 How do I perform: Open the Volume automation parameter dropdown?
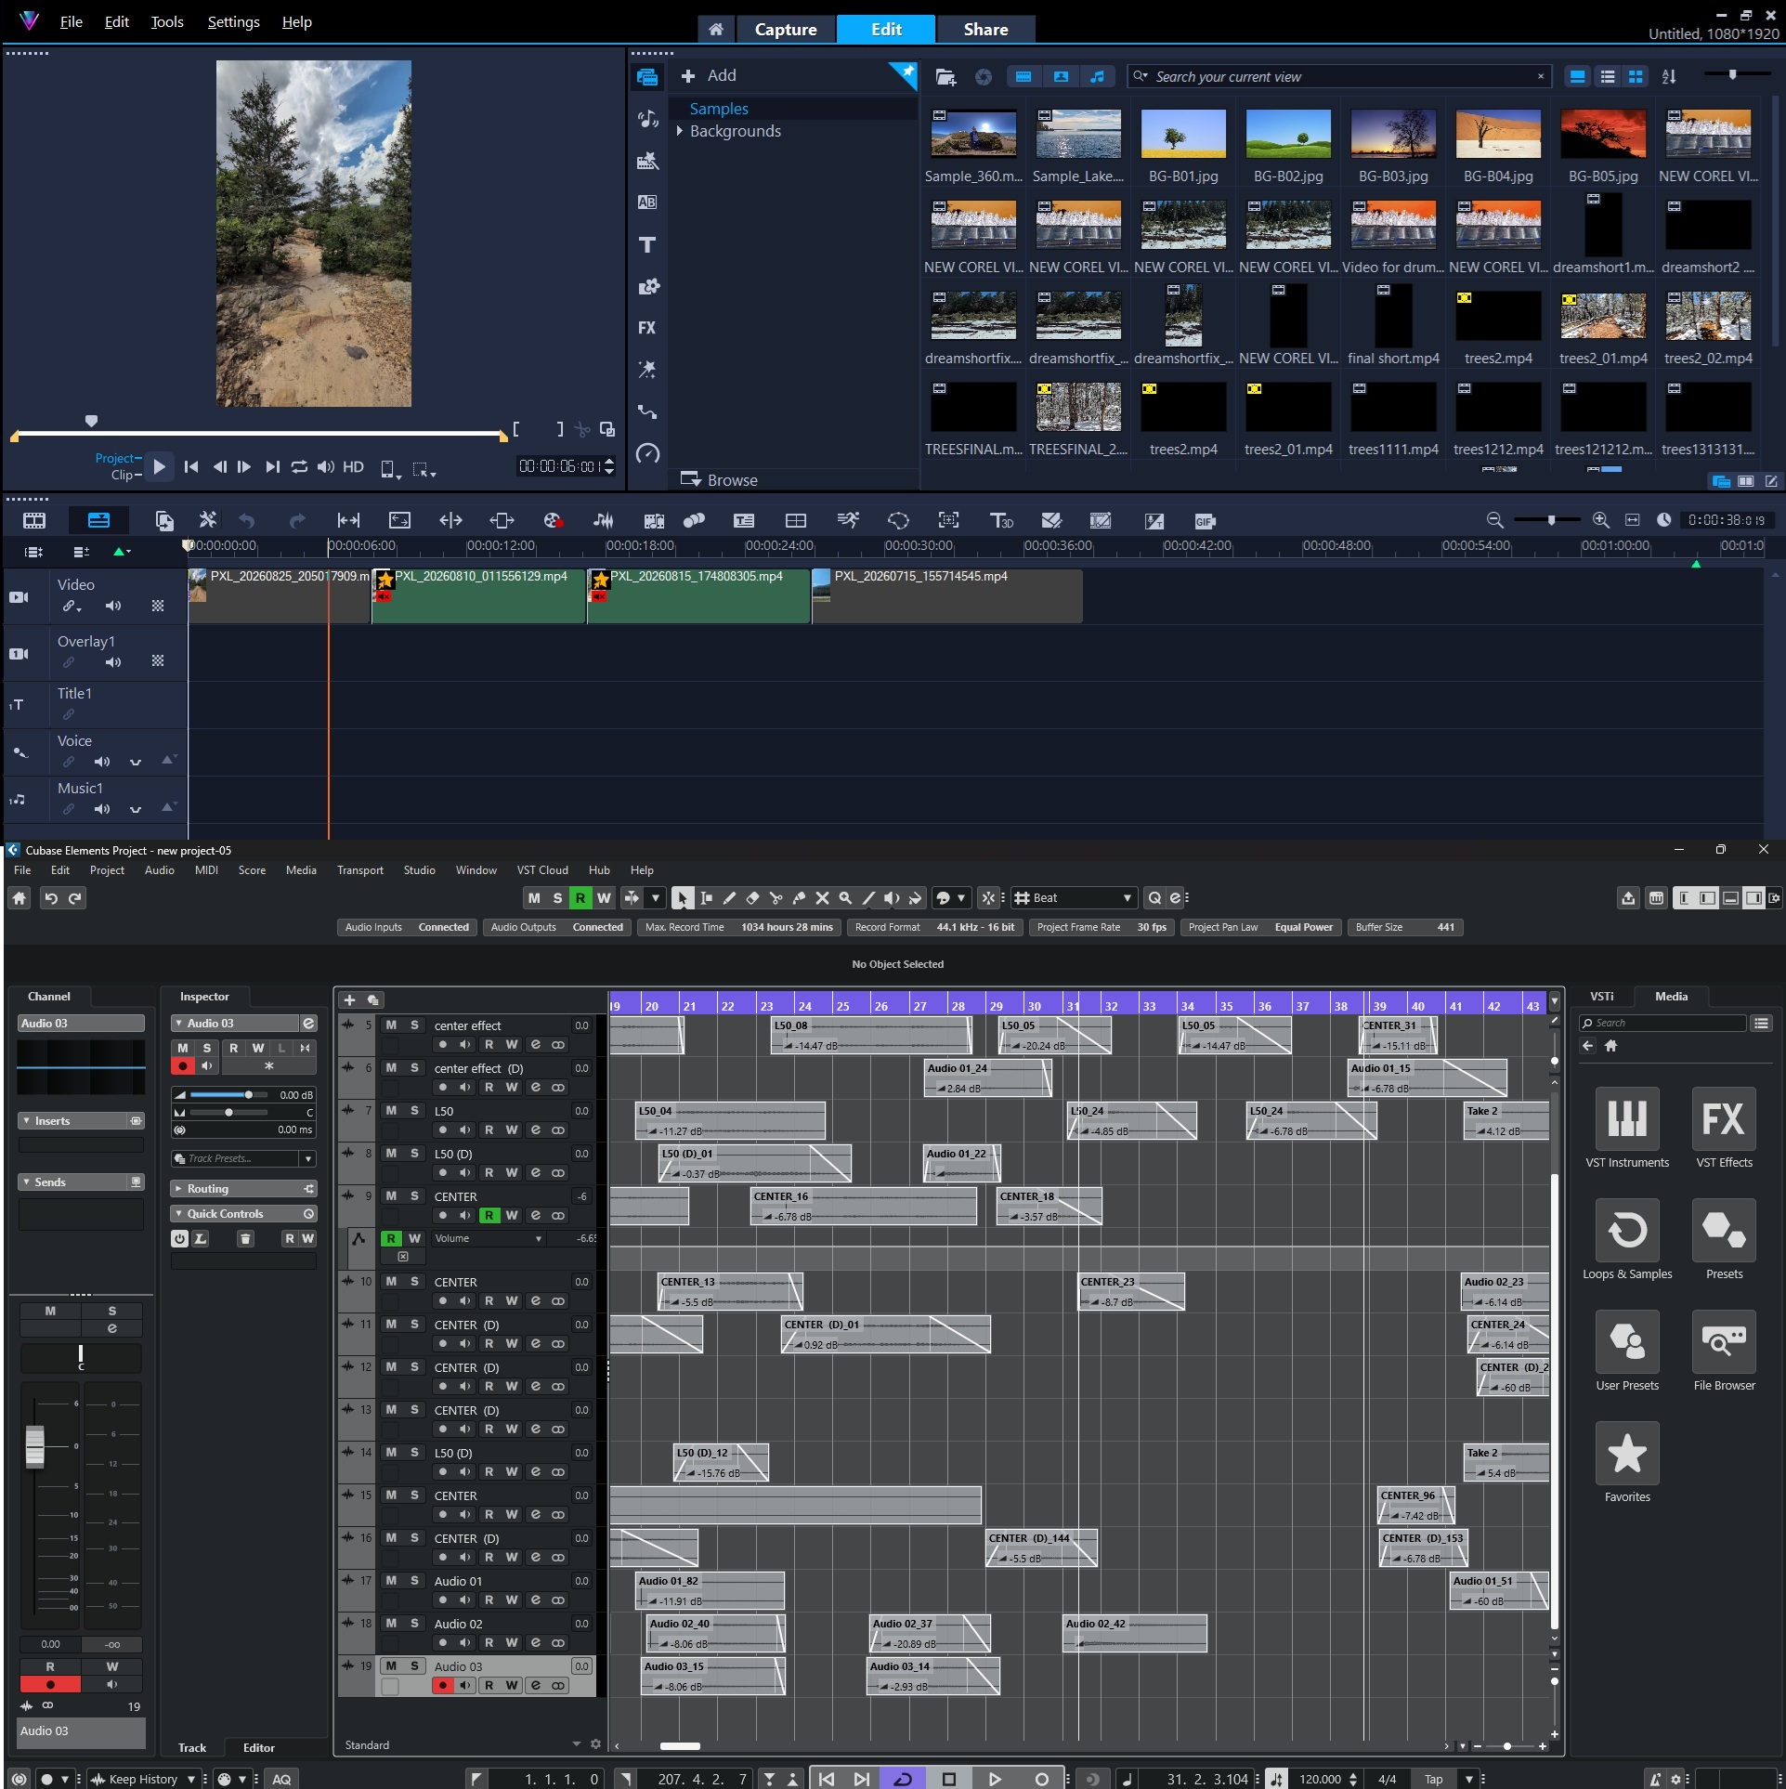[x=489, y=1239]
